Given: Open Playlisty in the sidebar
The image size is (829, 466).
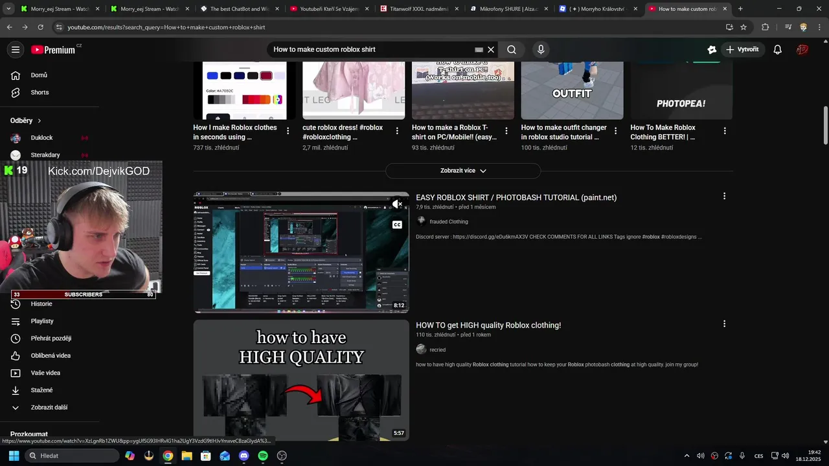Looking at the screenshot, I should 42,322.
